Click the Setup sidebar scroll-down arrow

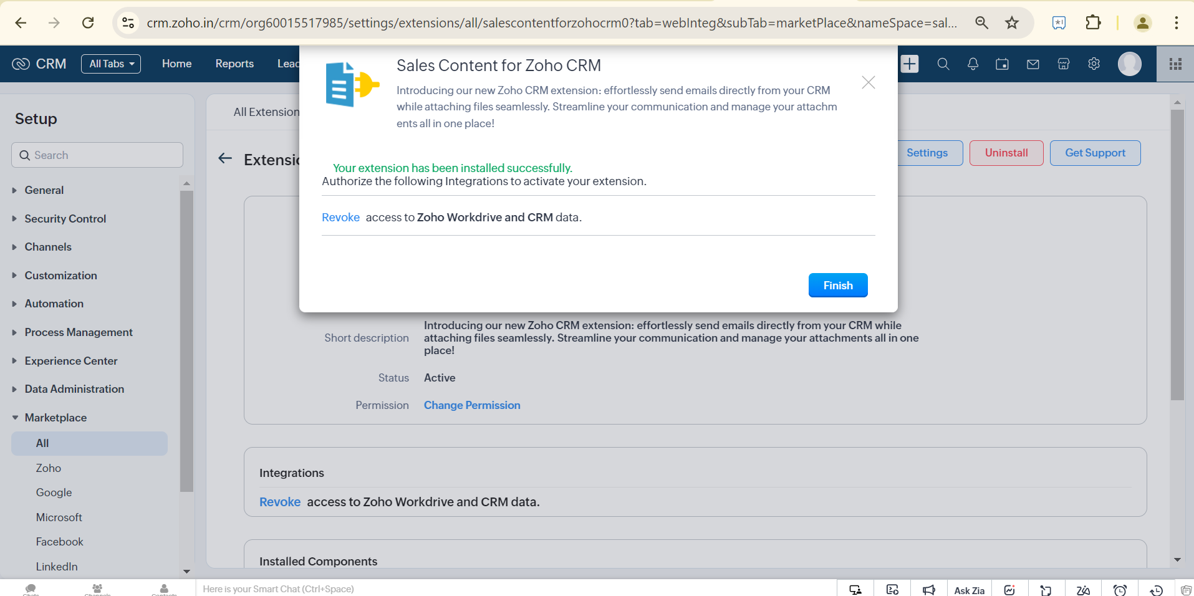(x=186, y=571)
